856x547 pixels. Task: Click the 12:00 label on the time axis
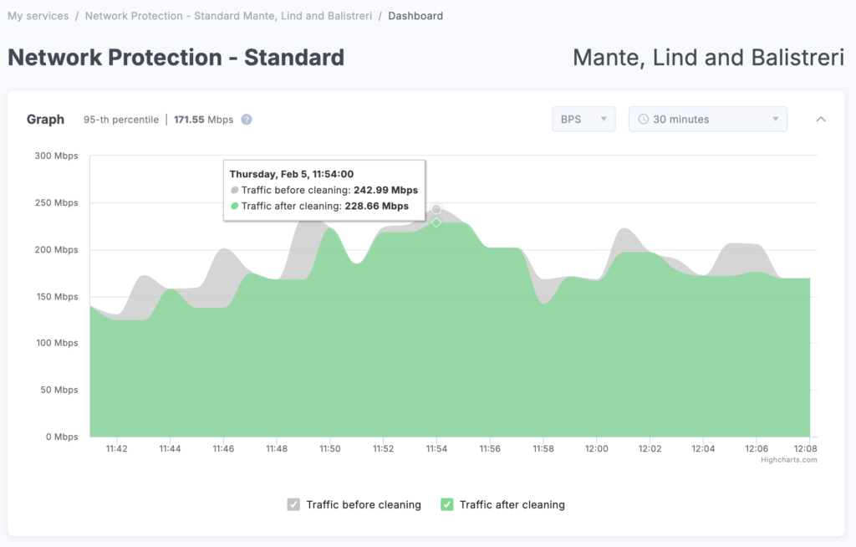(x=596, y=449)
